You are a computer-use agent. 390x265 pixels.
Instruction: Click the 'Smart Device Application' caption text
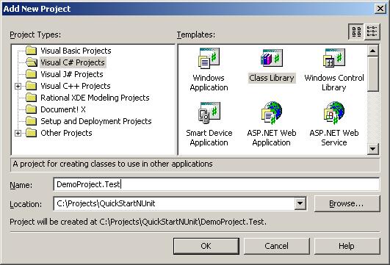coord(209,138)
